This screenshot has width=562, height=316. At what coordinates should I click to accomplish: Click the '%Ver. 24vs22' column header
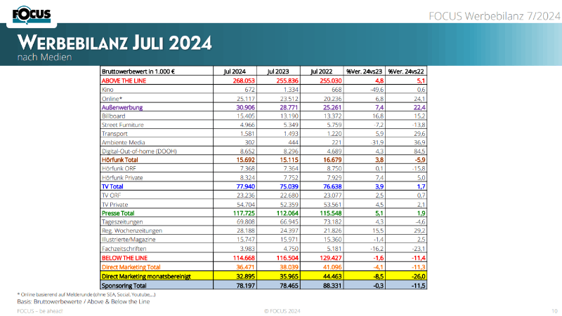406,71
